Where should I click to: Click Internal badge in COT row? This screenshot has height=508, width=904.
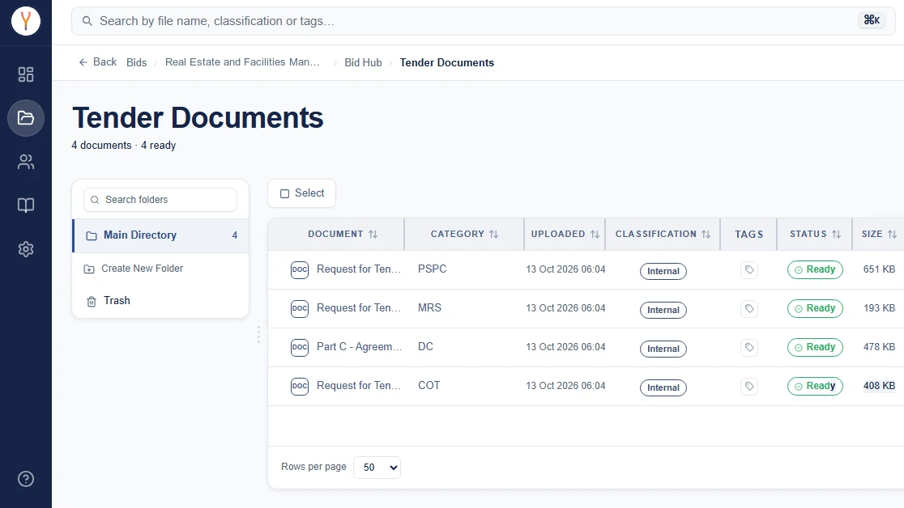pos(663,387)
